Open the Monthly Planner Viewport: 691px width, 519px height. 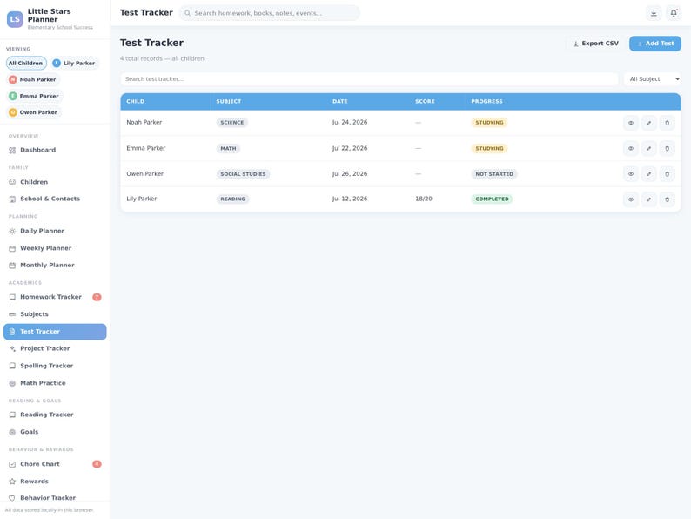[55, 265]
